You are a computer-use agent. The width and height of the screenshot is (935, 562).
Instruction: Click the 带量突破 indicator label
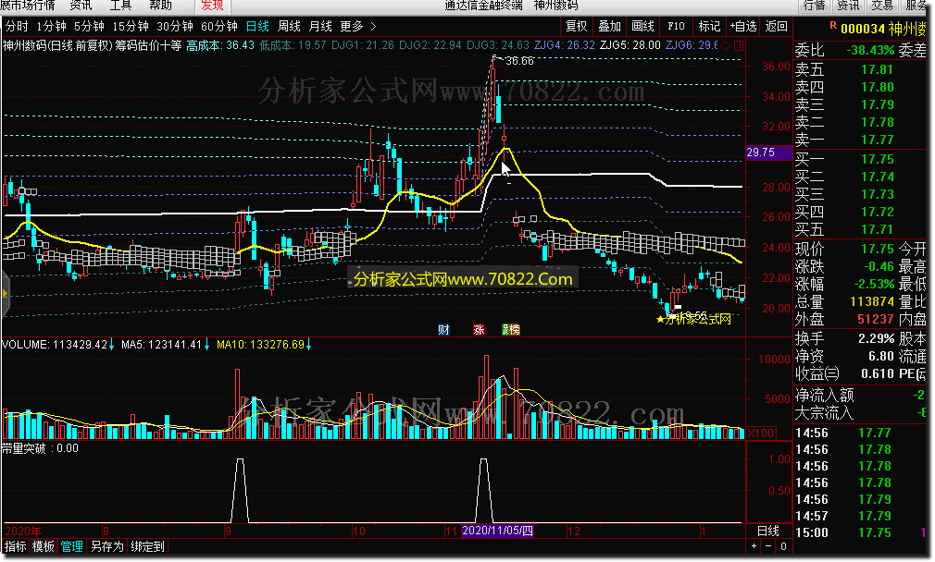pos(24,448)
